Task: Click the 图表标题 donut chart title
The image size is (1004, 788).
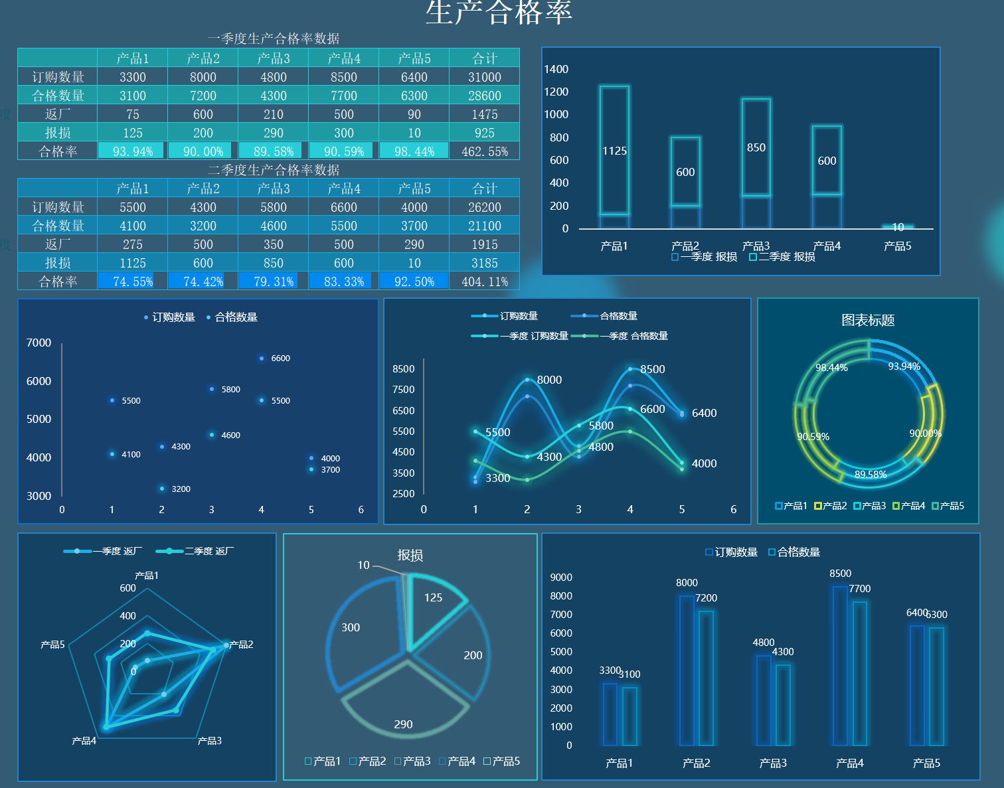Action: (868, 320)
